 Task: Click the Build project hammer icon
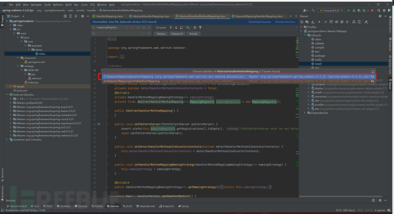pyautogui.click(x=313, y=10)
